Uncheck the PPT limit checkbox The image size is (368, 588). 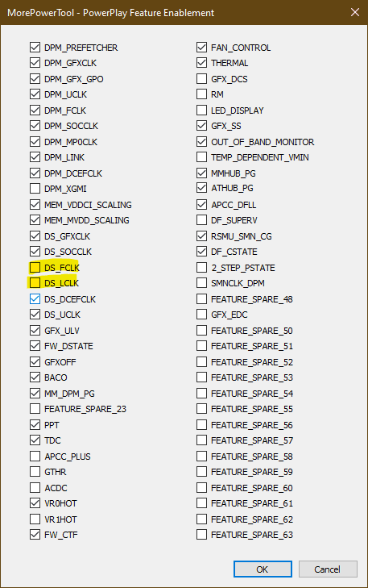35,425
